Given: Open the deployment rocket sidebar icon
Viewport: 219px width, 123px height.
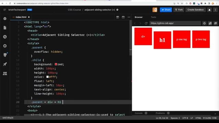Looking at the screenshot, I should pos(5,64).
